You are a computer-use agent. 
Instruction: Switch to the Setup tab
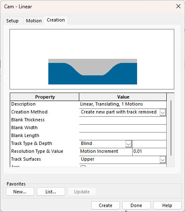13,21
